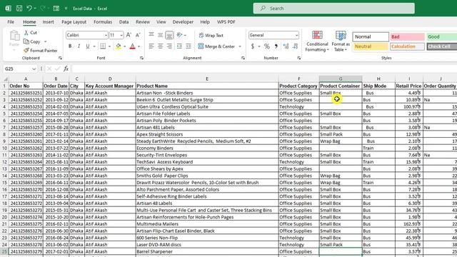
Task: Click the Cut scissors icon
Action: (x=26, y=33)
